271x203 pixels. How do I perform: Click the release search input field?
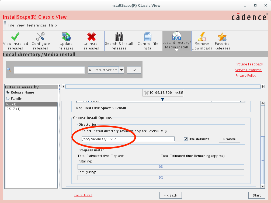[x=49, y=70]
